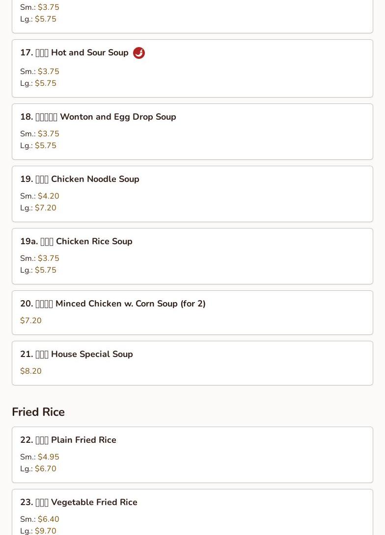The width and height of the screenshot is (385, 535).
Task: Click the $8.20 House Special Soup price
Action: [31, 371]
